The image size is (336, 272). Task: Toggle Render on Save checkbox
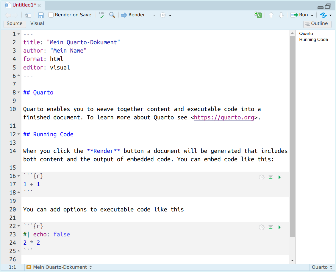pos(51,15)
